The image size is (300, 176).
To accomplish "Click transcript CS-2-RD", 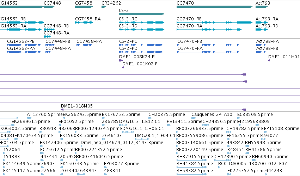I will (142, 30).
